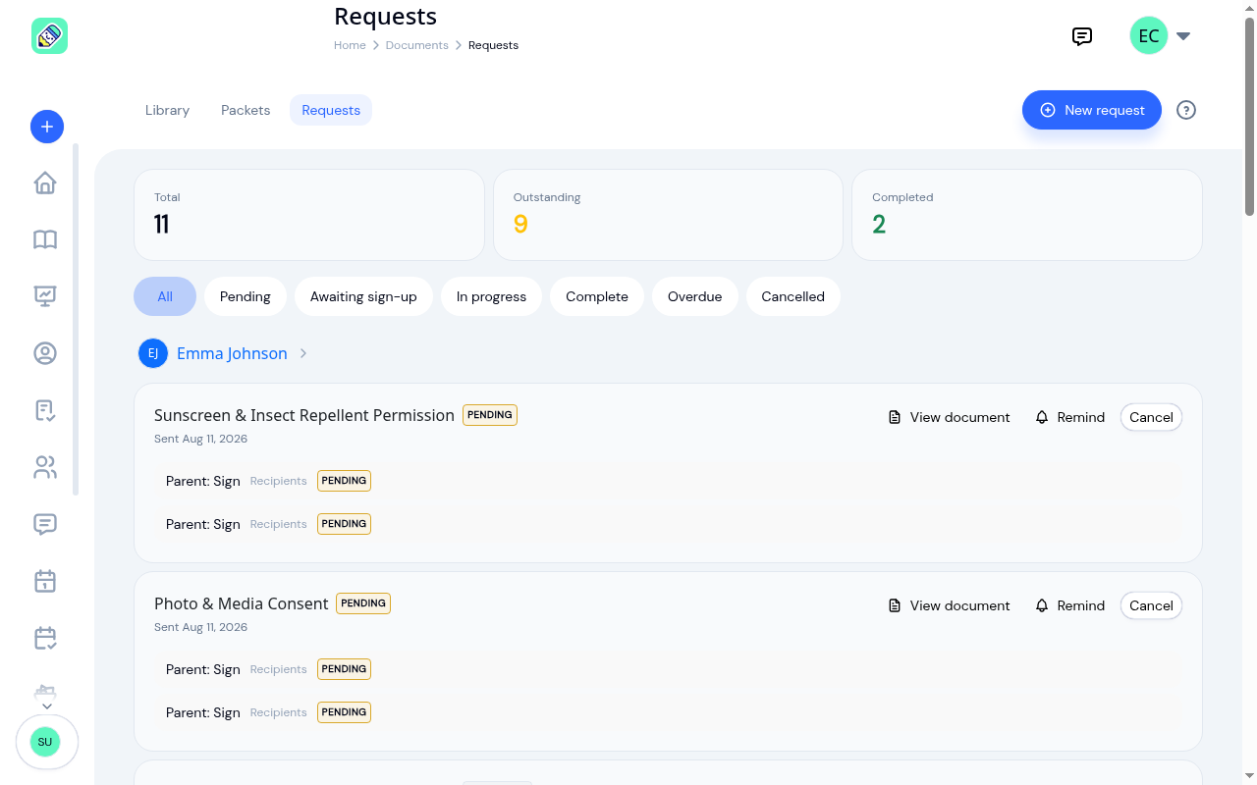
Task: Select the calendar checkmark sidebar icon
Action: [x=45, y=638]
